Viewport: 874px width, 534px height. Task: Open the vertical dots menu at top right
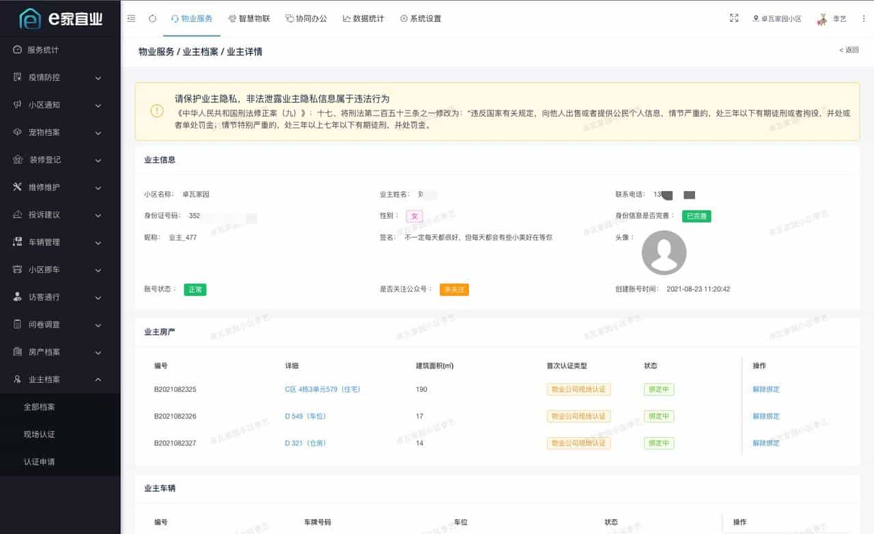pyautogui.click(x=864, y=18)
